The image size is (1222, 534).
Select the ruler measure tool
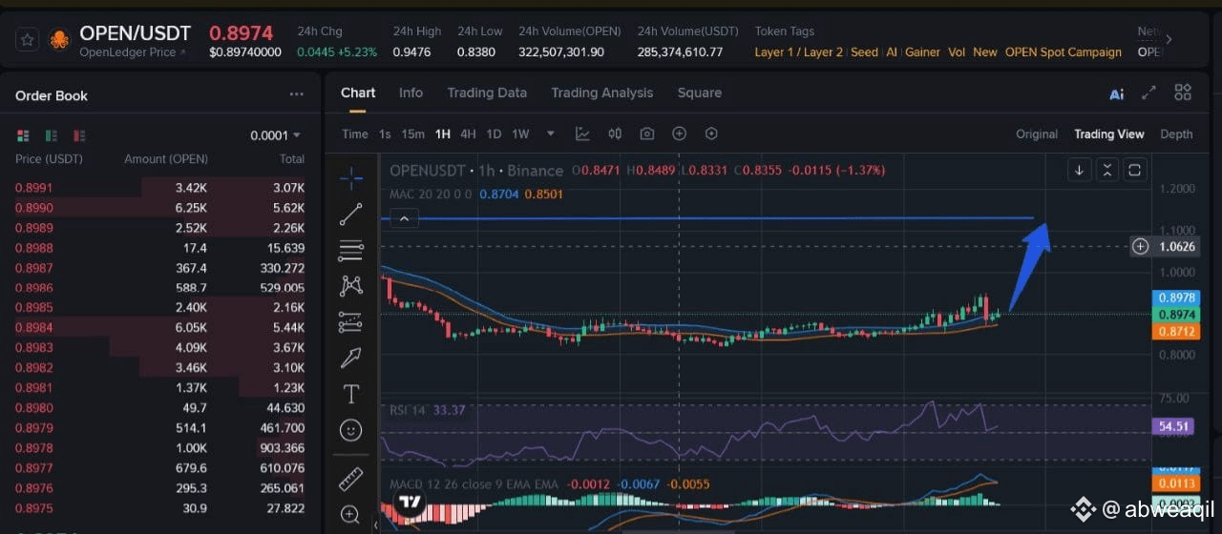coord(350,479)
